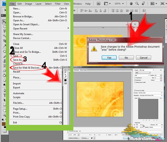The height and width of the screenshot is (142, 167).
Task: Click the Align left edges icon
Action: pyautogui.click(x=96, y=11)
